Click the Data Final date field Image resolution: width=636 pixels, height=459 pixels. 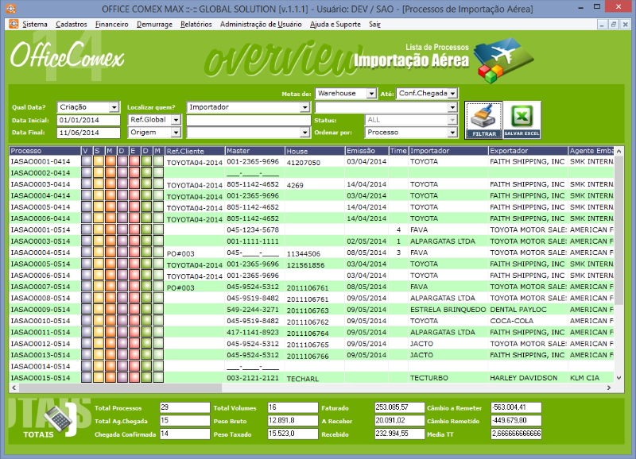click(x=88, y=133)
